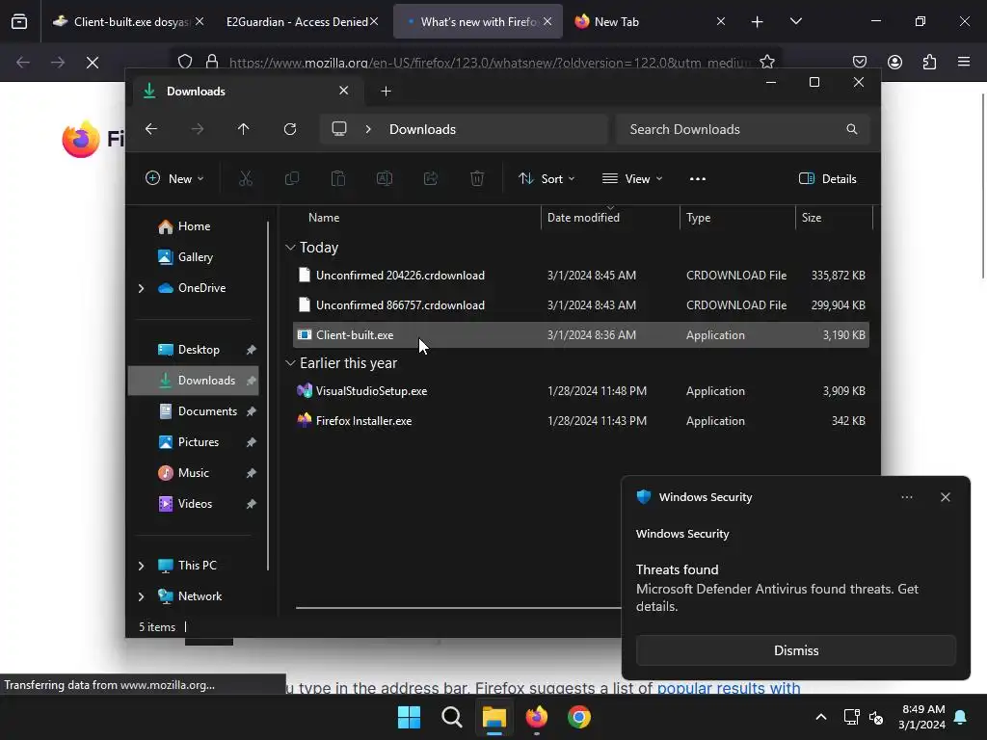
Task: Open a new Firefox tab with plus
Action: tap(758, 22)
